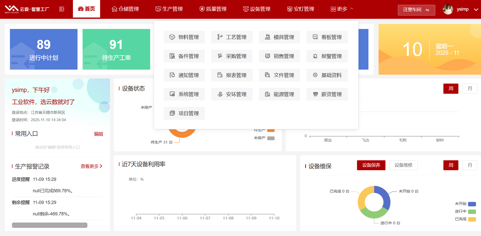Screen dimensions: 481x236
Task: Click the 看板管理 icon
Action: point(327,37)
